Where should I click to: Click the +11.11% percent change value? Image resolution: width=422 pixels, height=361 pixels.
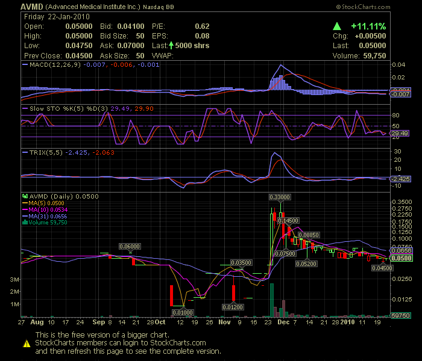[x=368, y=26]
